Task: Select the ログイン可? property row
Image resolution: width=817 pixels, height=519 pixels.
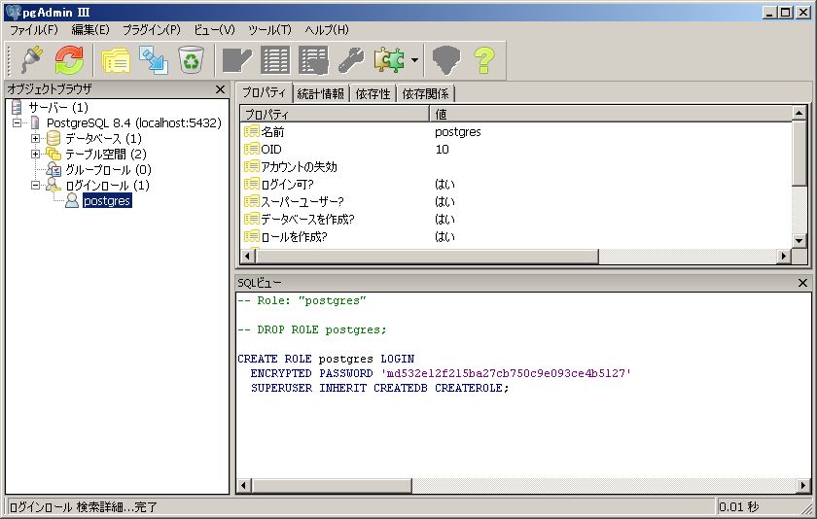Action: (515, 185)
